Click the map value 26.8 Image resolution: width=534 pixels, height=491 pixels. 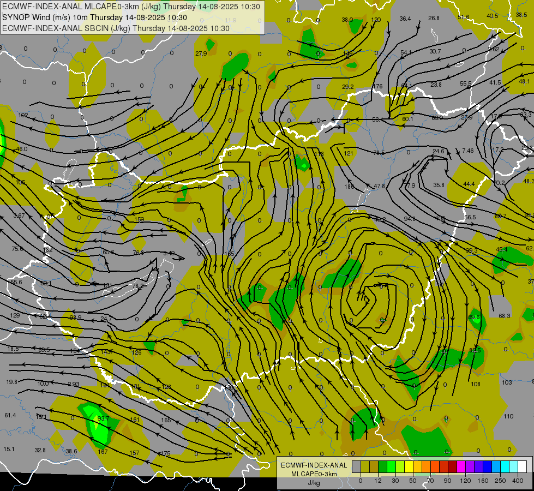pos(434,18)
